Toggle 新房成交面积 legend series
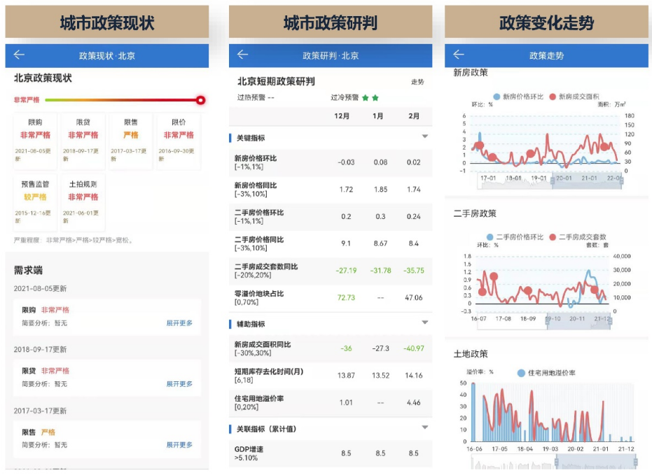The height and width of the screenshot is (475, 652). (574, 97)
